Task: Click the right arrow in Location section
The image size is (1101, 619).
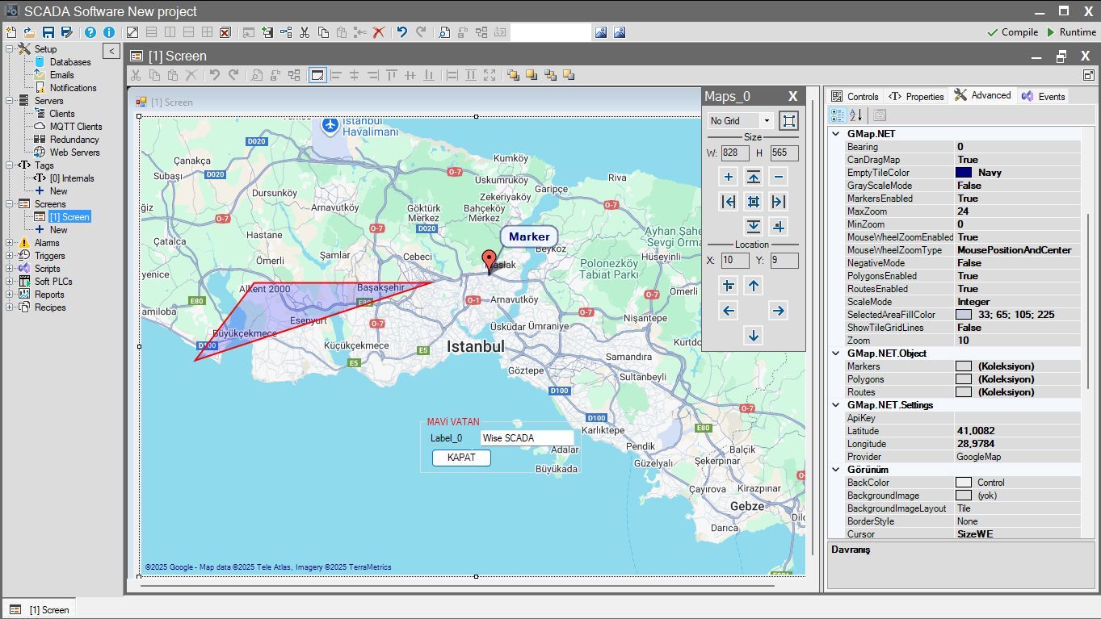Action: point(778,311)
